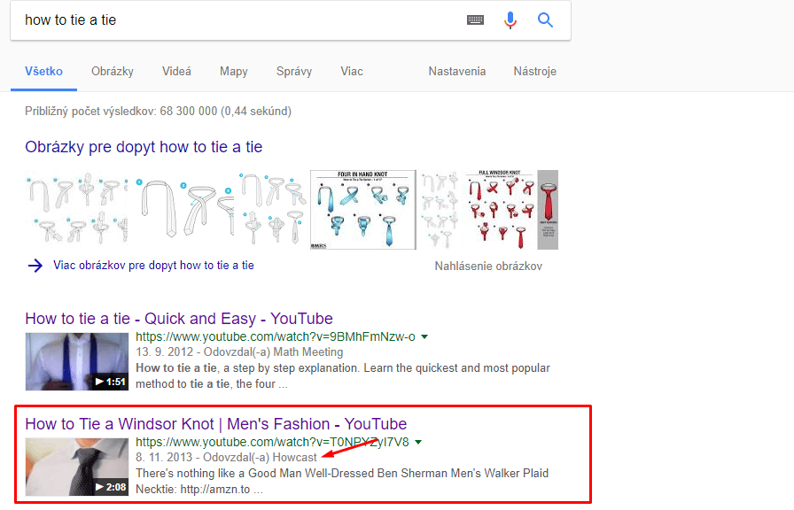Open the on-screen keyboard icon

pyautogui.click(x=475, y=20)
